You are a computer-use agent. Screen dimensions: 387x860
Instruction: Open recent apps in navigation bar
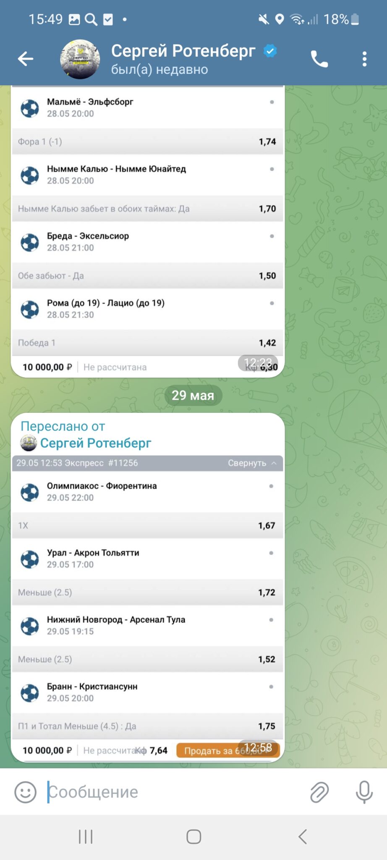pos(86,836)
